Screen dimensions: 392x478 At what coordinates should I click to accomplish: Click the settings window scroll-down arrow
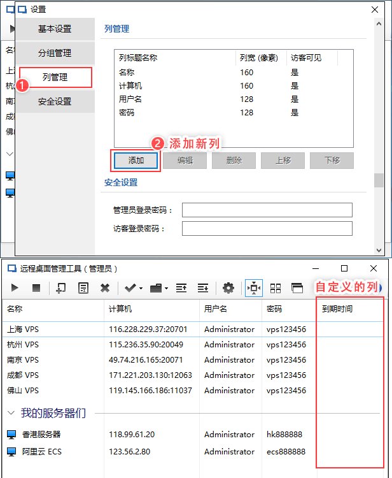click(379, 250)
